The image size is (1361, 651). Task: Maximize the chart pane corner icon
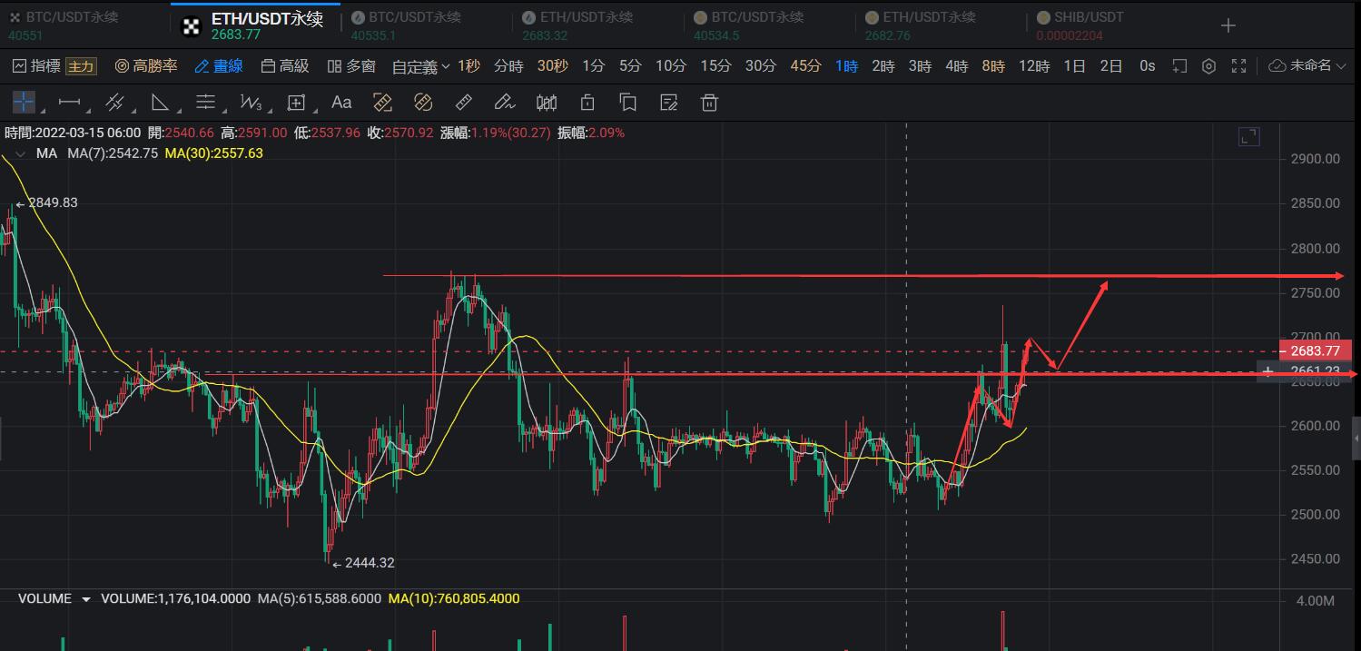point(1249,137)
